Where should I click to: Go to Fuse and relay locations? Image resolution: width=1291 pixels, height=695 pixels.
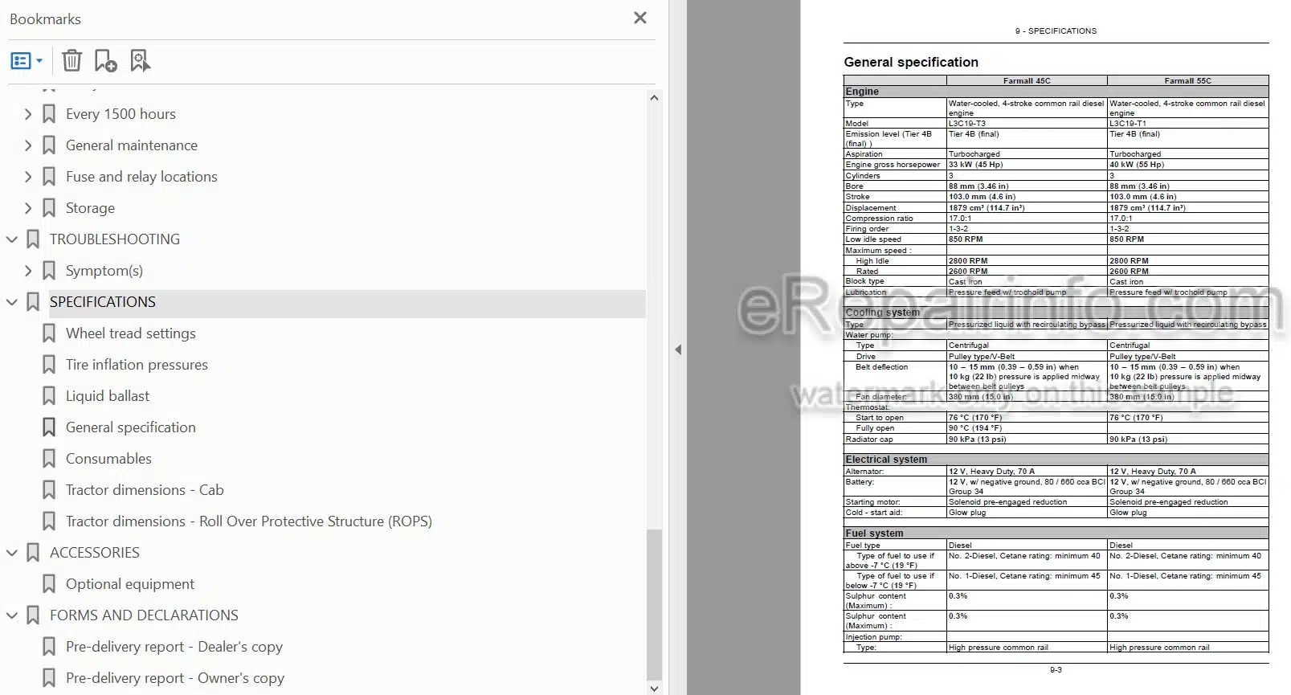point(141,177)
